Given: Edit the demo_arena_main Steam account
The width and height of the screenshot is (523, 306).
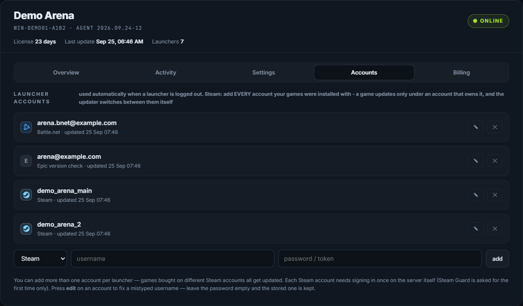Looking at the screenshot, I should pyautogui.click(x=476, y=195).
